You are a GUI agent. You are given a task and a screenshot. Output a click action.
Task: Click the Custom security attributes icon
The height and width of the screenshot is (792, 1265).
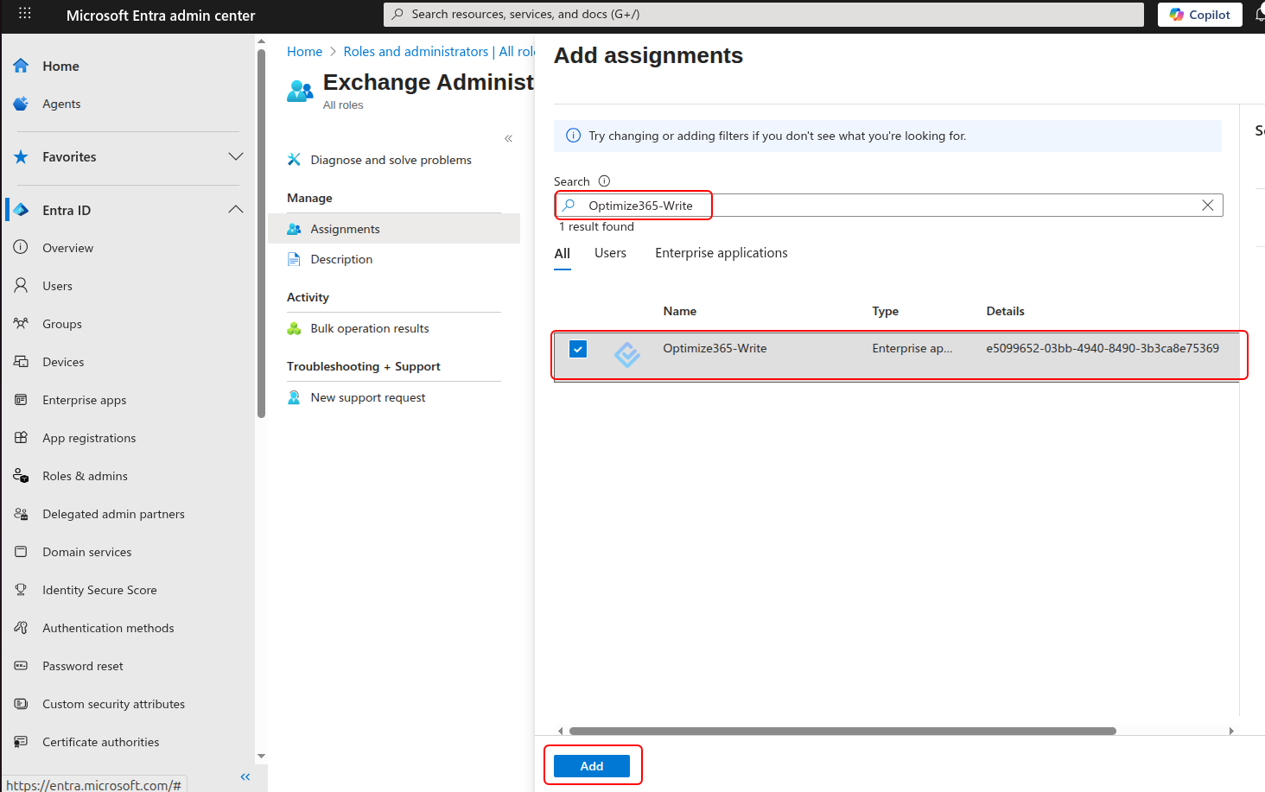click(x=21, y=704)
